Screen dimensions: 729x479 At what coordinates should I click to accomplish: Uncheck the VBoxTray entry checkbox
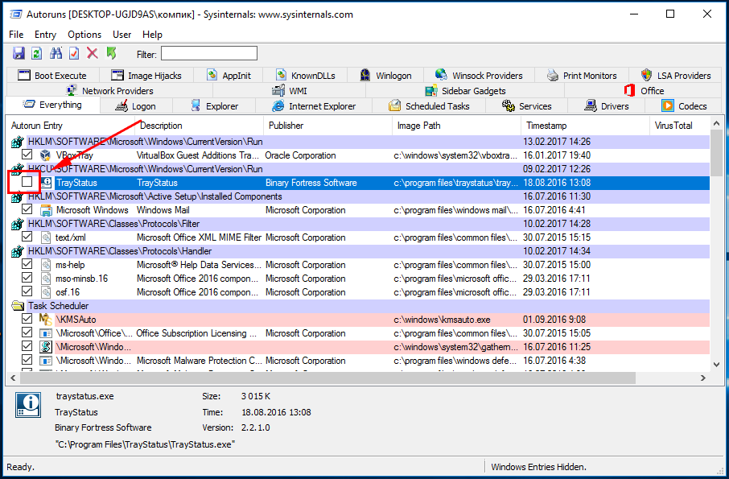(x=27, y=155)
